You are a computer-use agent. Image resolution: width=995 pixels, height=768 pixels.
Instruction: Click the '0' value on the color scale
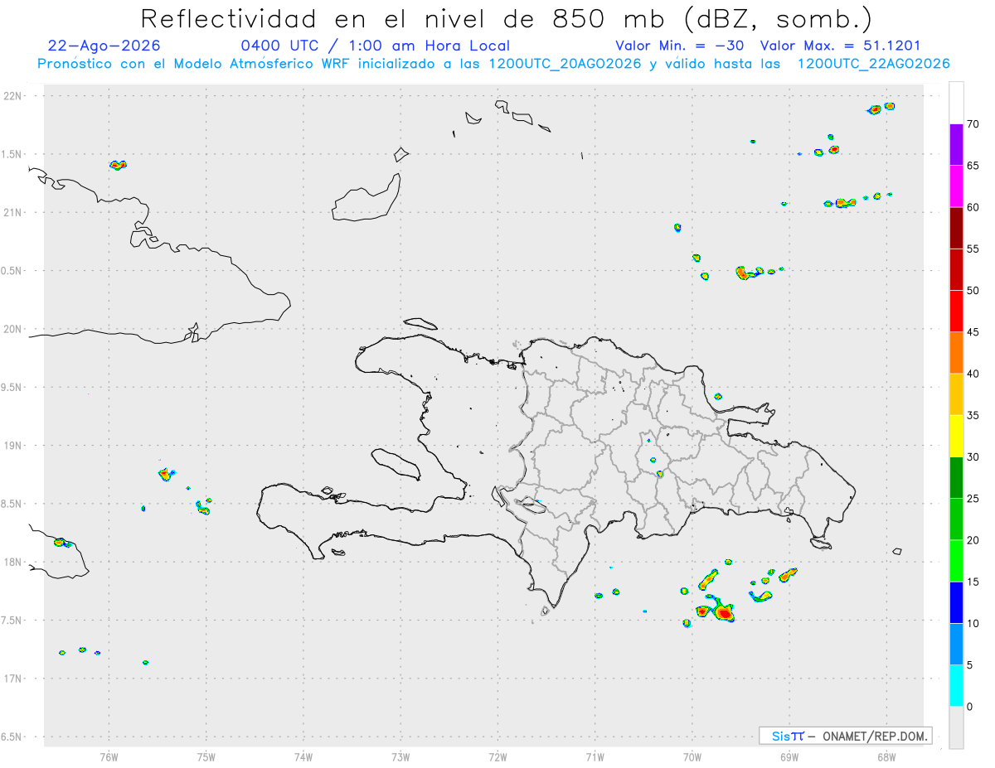pyautogui.click(x=969, y=707)
